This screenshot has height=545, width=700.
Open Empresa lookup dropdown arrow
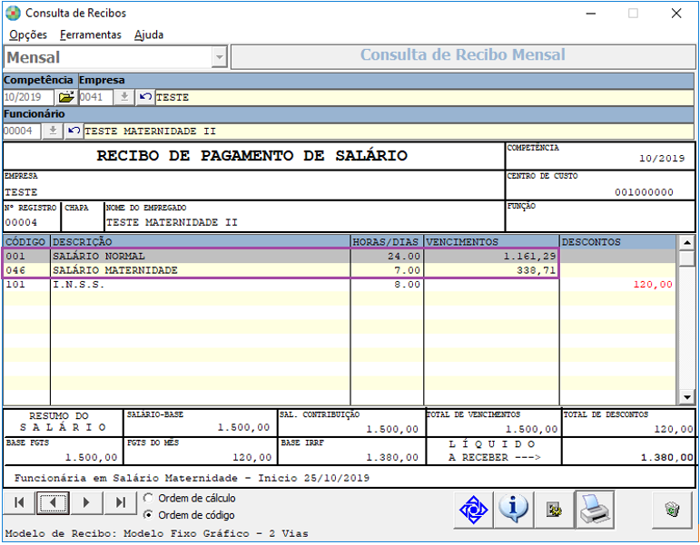(x=124, y=97)
